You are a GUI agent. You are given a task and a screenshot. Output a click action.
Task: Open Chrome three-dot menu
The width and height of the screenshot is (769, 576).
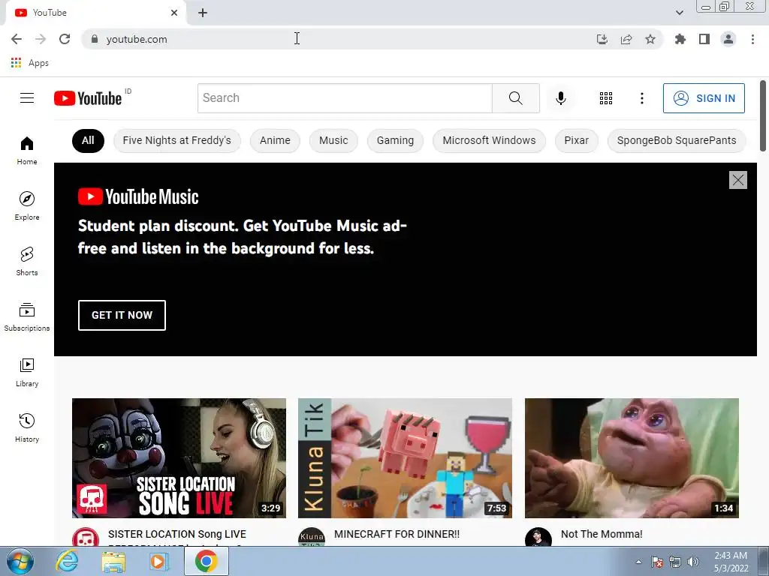coord(752,39)
